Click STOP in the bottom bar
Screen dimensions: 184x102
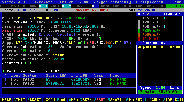click(168, 100)
